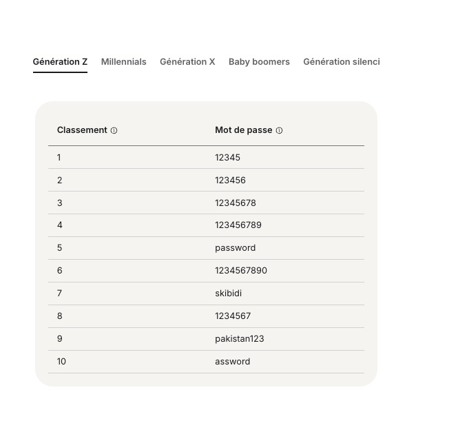Image resolution: width=458 pixels, height=432 pixels.
Task: Select the "12345678" password entry
Action: click(235, 203)
